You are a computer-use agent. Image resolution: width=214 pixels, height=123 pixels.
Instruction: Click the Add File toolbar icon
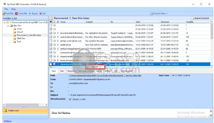(x=4, y=14)
